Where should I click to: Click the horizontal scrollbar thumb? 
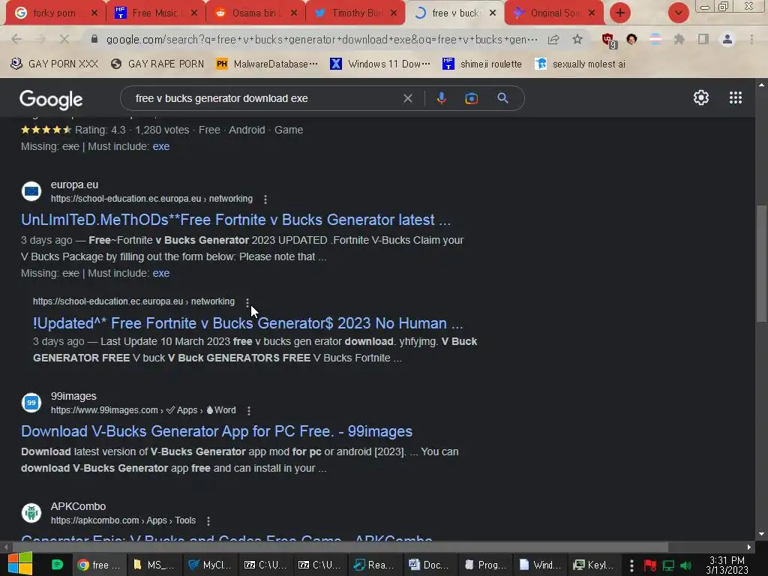pyautogui.click(x=340, y=547)
